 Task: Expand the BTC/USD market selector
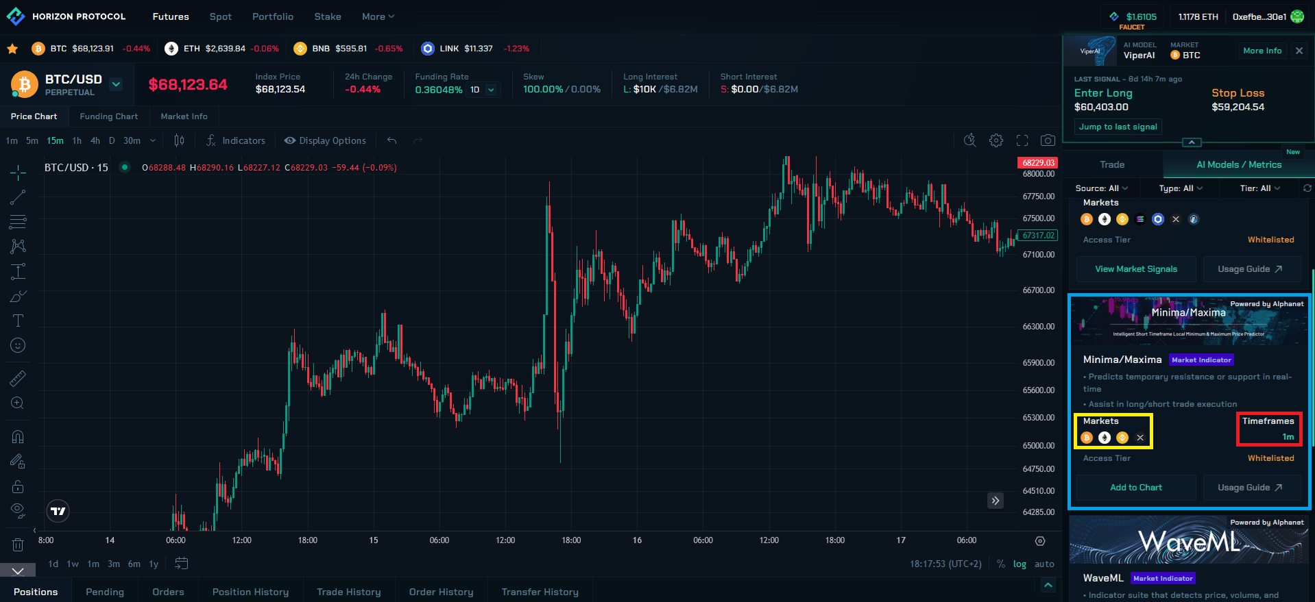117,84
